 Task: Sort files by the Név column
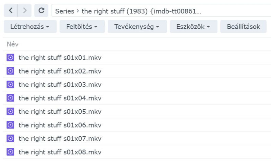click(13, 44)
